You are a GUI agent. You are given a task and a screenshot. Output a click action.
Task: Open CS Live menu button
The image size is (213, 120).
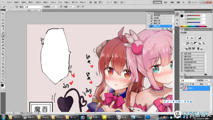point(193,2)
